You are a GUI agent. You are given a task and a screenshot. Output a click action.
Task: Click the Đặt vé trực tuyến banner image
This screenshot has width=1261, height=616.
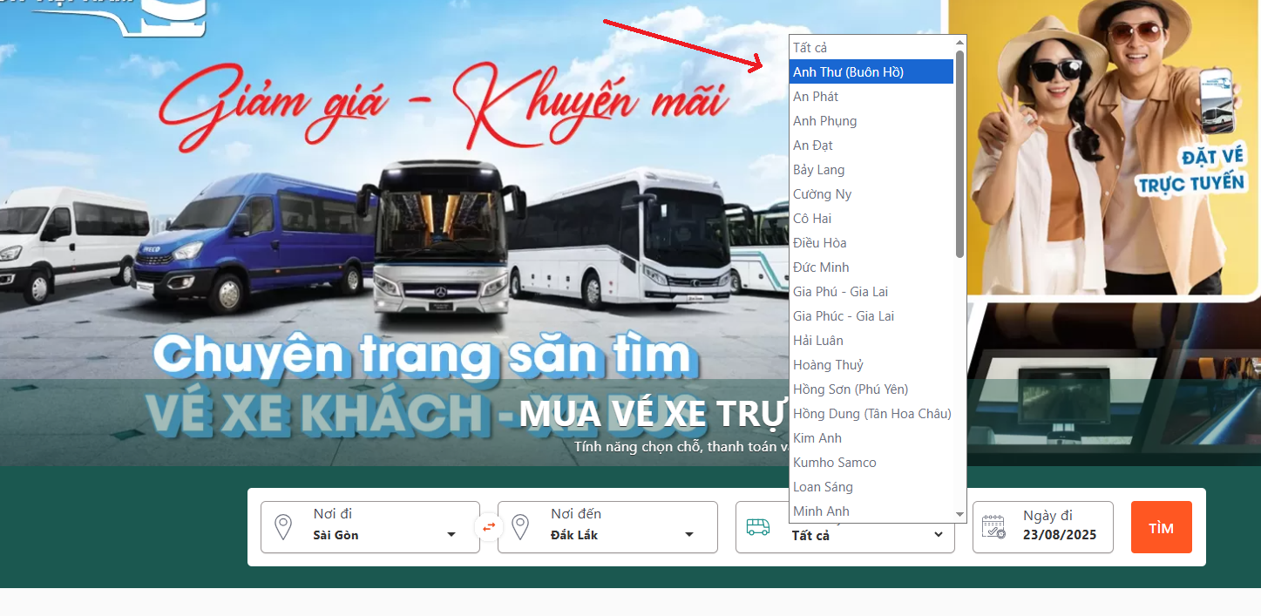point(1105,148)
